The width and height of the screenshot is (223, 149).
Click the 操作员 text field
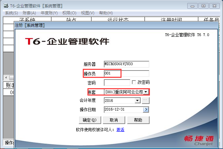[126, 73]
